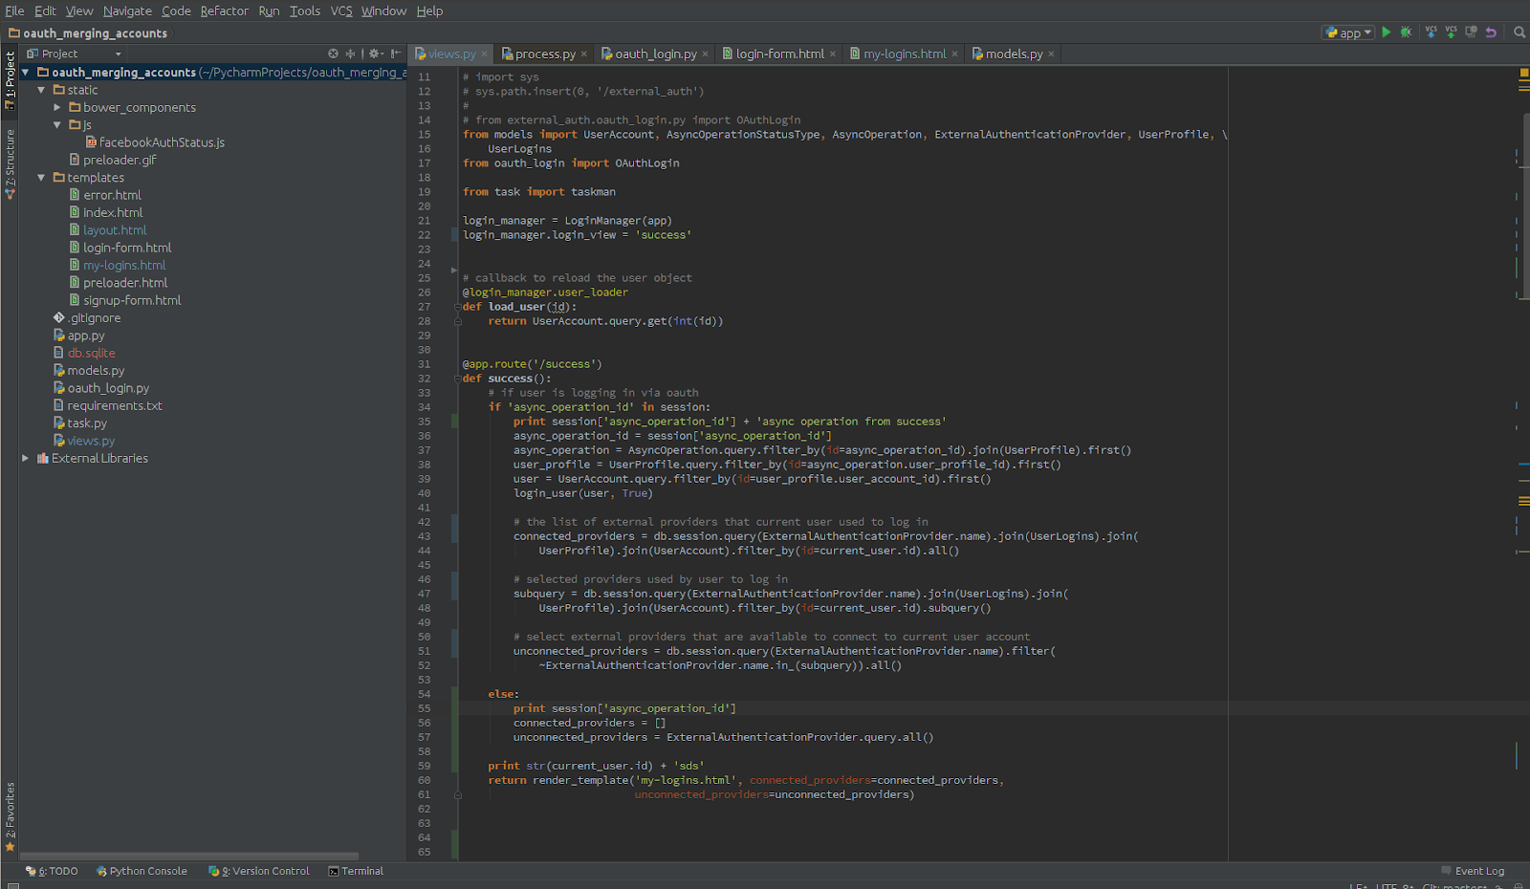Collapse all in Project panel

pyautogui.click(x=350, y=54)
